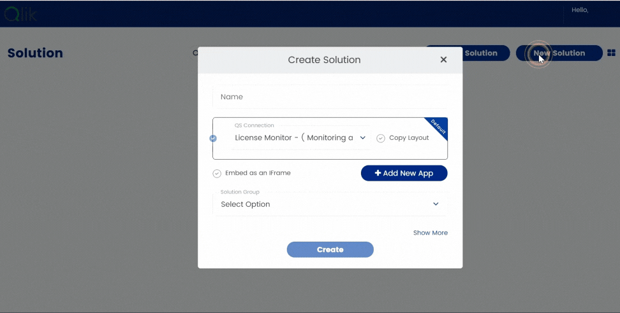Select the blue check marker left of the app card
620x313 pixels.
point(213,138)
